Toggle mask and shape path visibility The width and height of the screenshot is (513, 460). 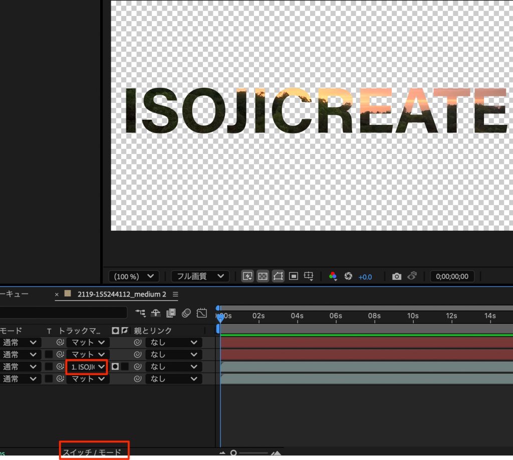279,276
